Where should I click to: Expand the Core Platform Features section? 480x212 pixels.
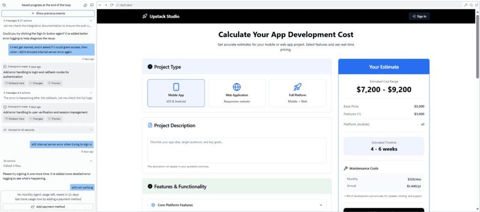coord(237,205)
